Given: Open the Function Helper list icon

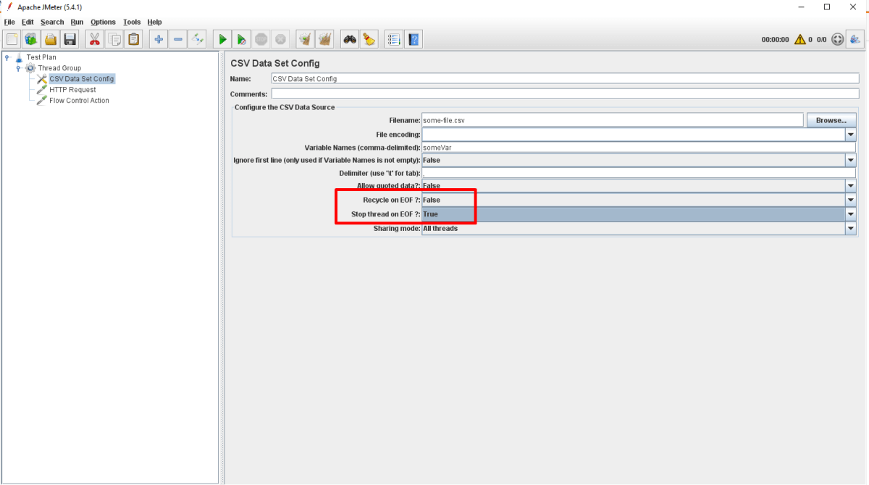Looking at the screenshot, I should [x=394, y=39].
